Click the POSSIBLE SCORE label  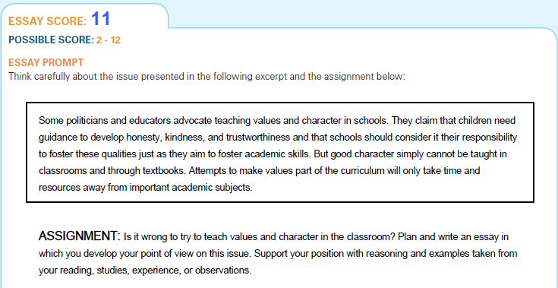click(x=51, y=40)
